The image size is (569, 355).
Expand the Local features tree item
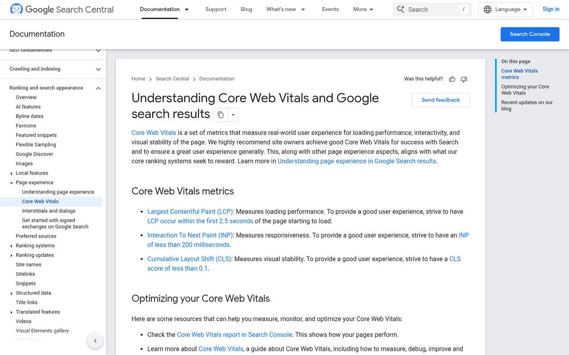coord(11,173)
